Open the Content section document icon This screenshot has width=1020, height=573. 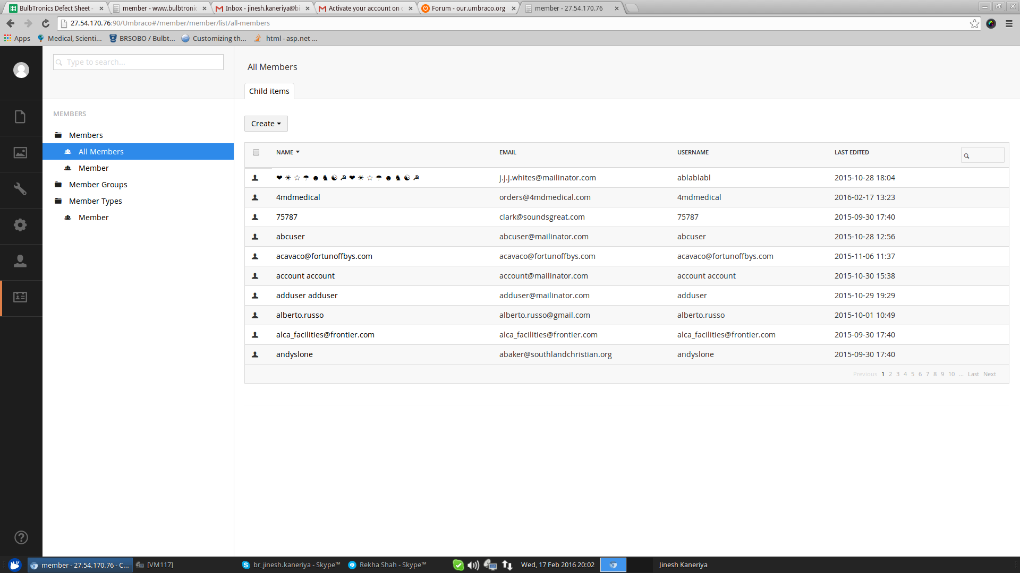(x=20, y=117)
